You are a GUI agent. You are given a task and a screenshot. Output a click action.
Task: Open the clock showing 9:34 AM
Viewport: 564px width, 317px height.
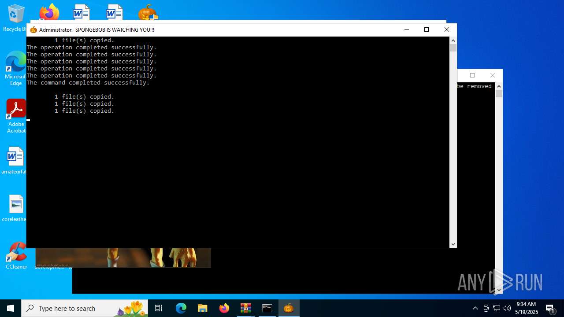[x=527, y=308]
